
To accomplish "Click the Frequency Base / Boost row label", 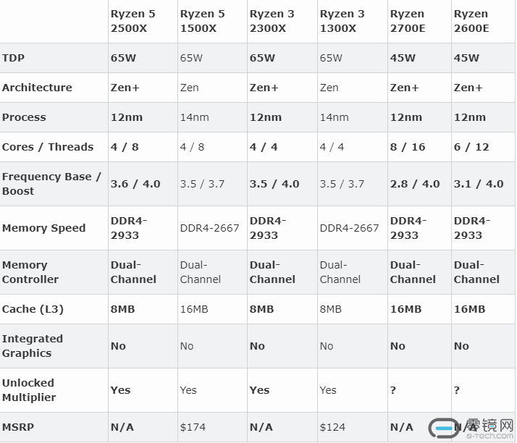I will pyautogui.click(x=51, y=184).
